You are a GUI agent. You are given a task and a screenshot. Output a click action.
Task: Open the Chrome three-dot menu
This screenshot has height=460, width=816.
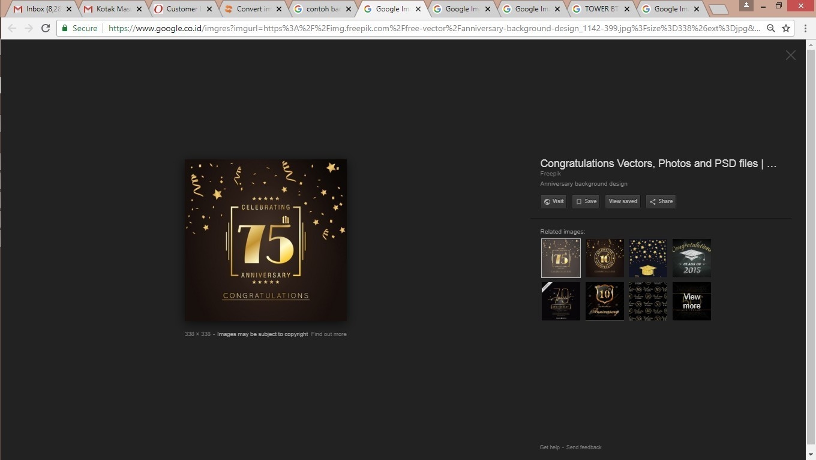pos(805,28)
